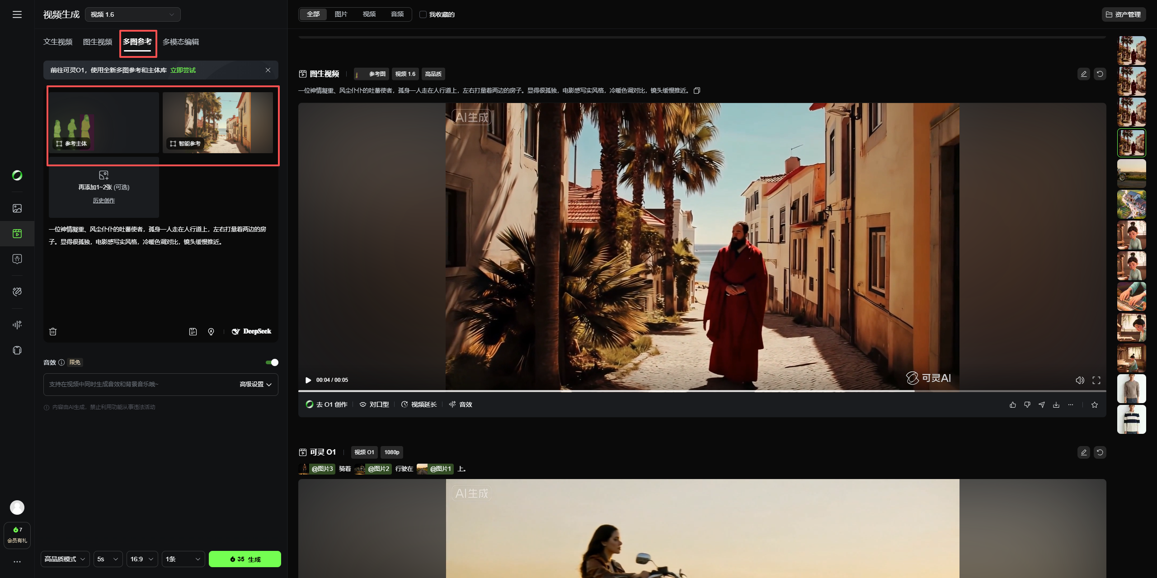Click the green 生成 button

click(x=245, y=559)
